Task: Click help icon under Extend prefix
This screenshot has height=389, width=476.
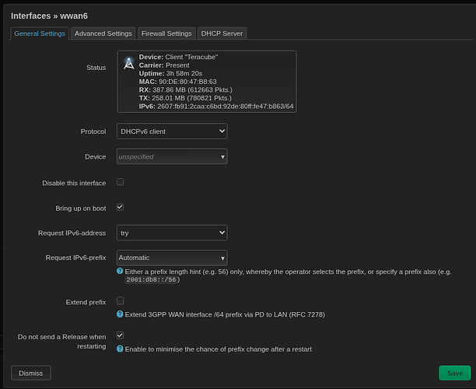Action: click(x=120, y=314)
